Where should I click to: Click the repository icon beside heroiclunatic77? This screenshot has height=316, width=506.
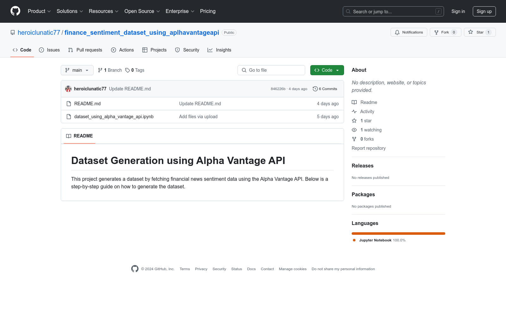pyautogui.click(x=13, y=33)
